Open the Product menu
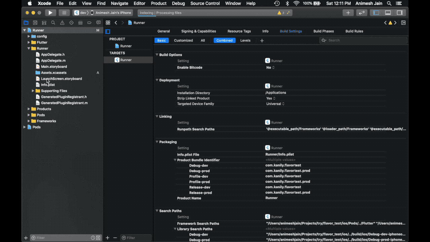The width and height of the screenshot is (430, 242). [159, 3]
